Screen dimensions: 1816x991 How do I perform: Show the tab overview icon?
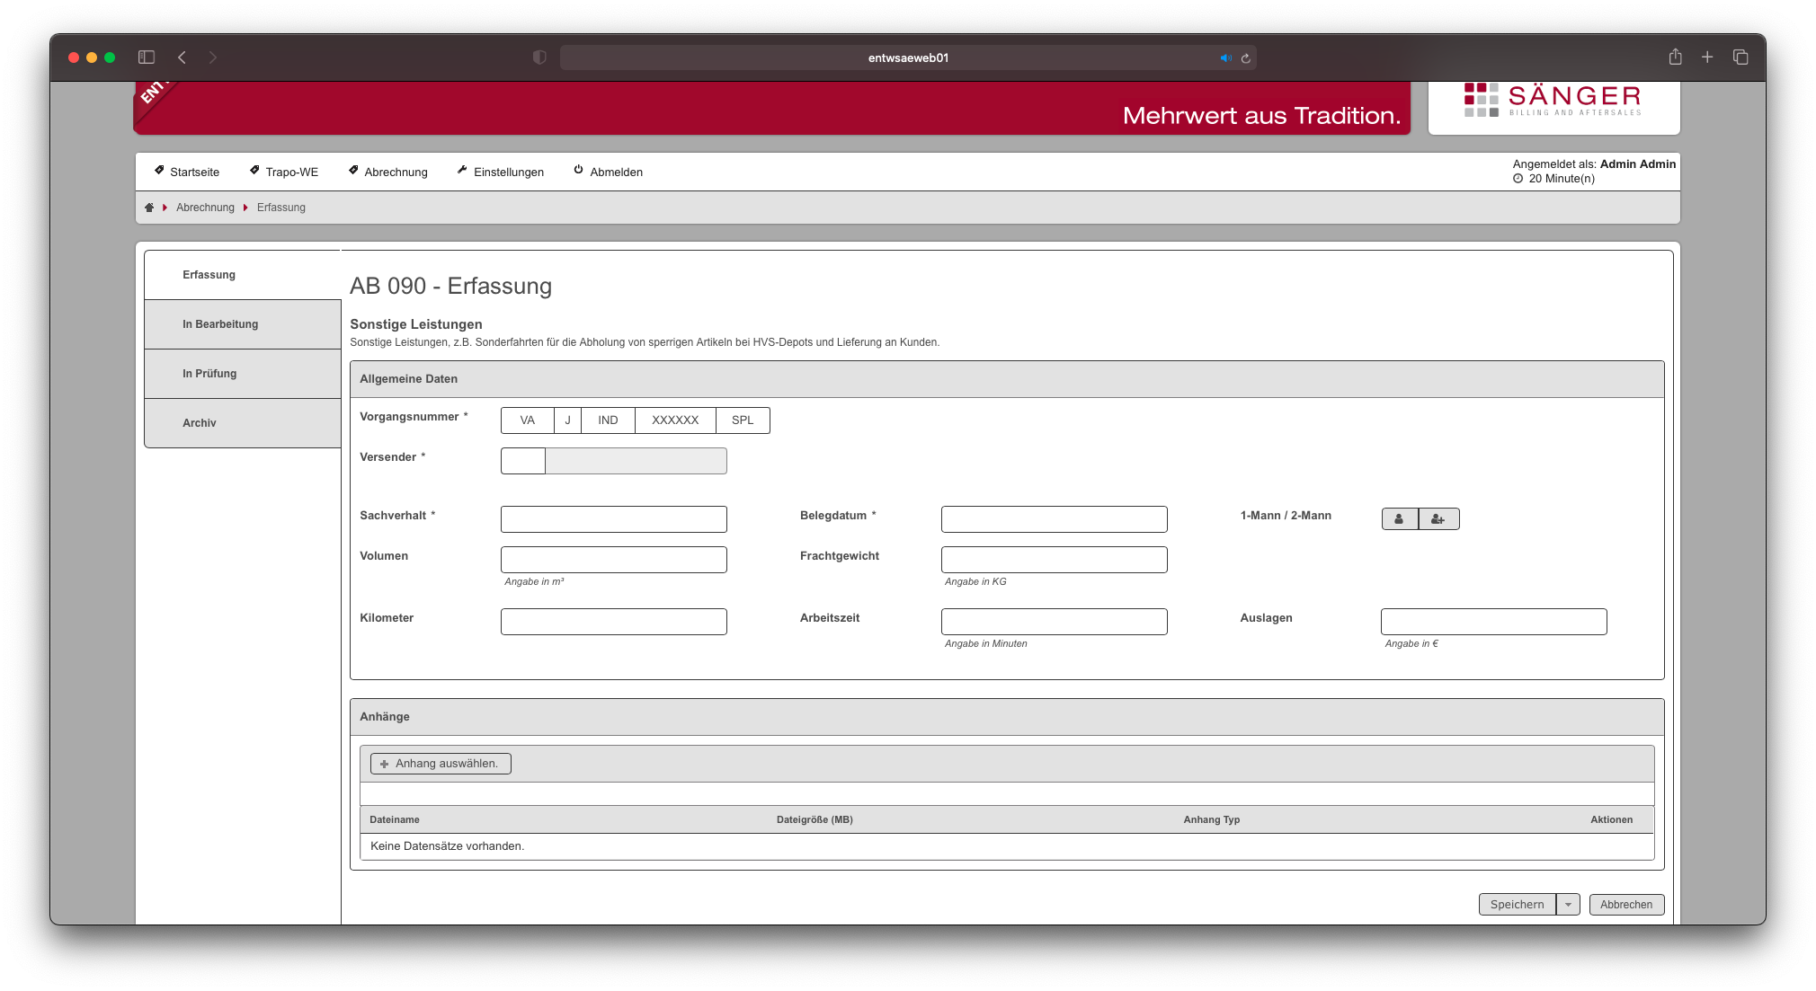[1740, 58]
